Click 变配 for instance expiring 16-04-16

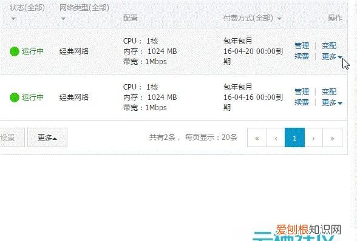click(x=329, y=92)
